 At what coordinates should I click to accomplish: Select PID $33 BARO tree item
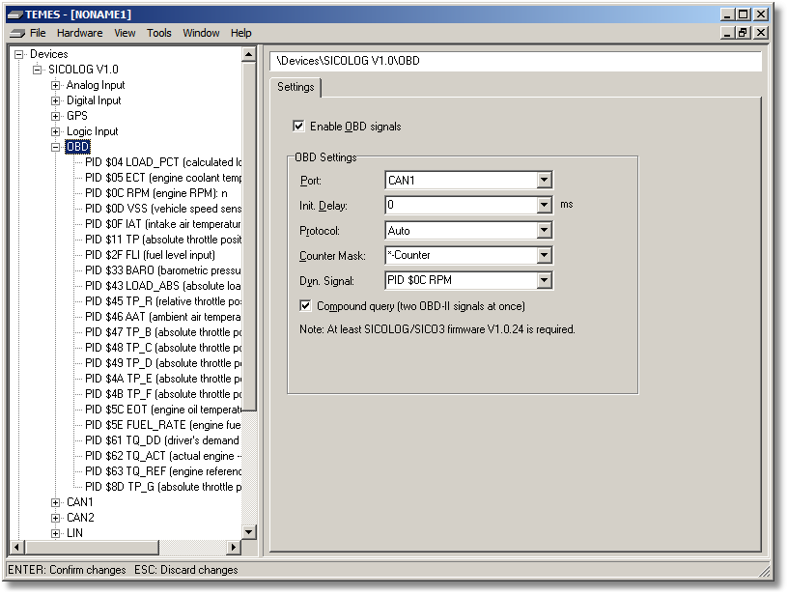tap(163, 270)
